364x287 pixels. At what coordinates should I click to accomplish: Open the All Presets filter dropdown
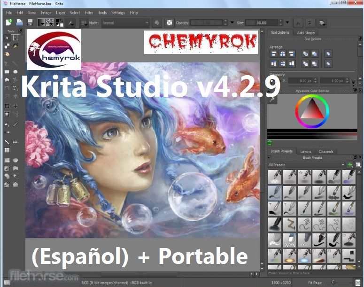[306, 164]
